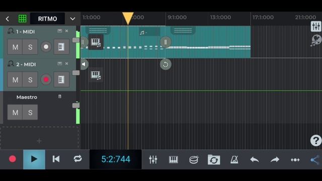Open track 2 MIDI instrument keyboard icon
The height and width of the screenshot is (181, 322).
[x=96, y=75]
